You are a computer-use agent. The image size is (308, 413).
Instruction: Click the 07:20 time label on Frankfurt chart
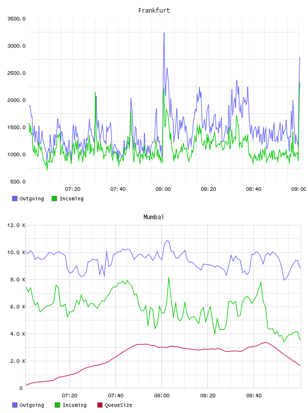click(x=72, y=189)
